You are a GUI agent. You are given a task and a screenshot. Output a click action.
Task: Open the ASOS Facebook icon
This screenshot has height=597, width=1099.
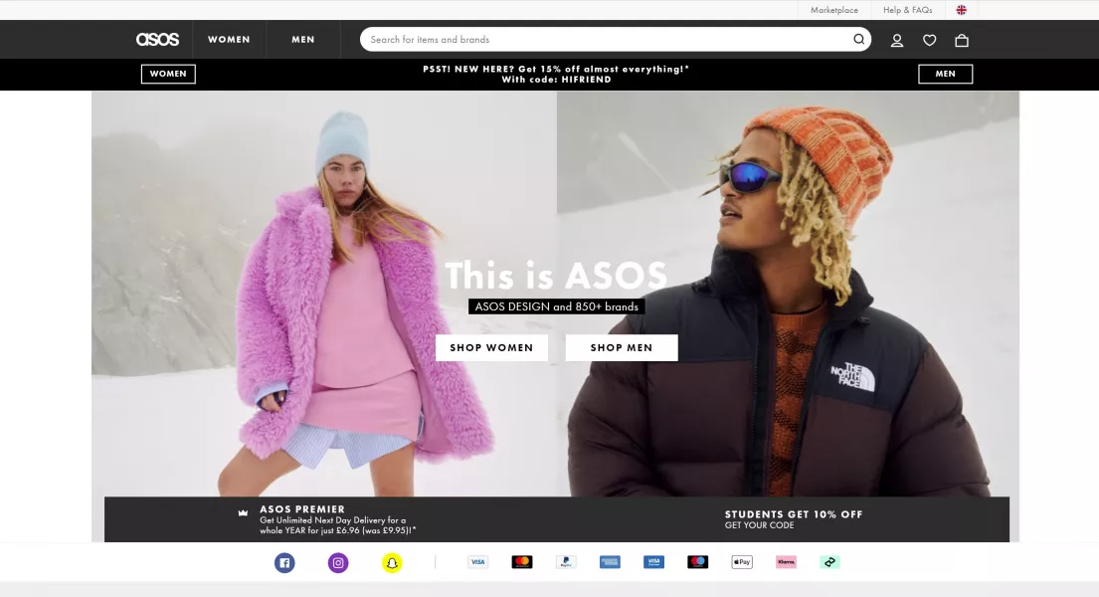point(284,562)
